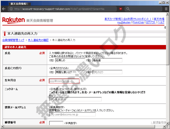Click the 携帯メールアドレス input field

(72, 114)
